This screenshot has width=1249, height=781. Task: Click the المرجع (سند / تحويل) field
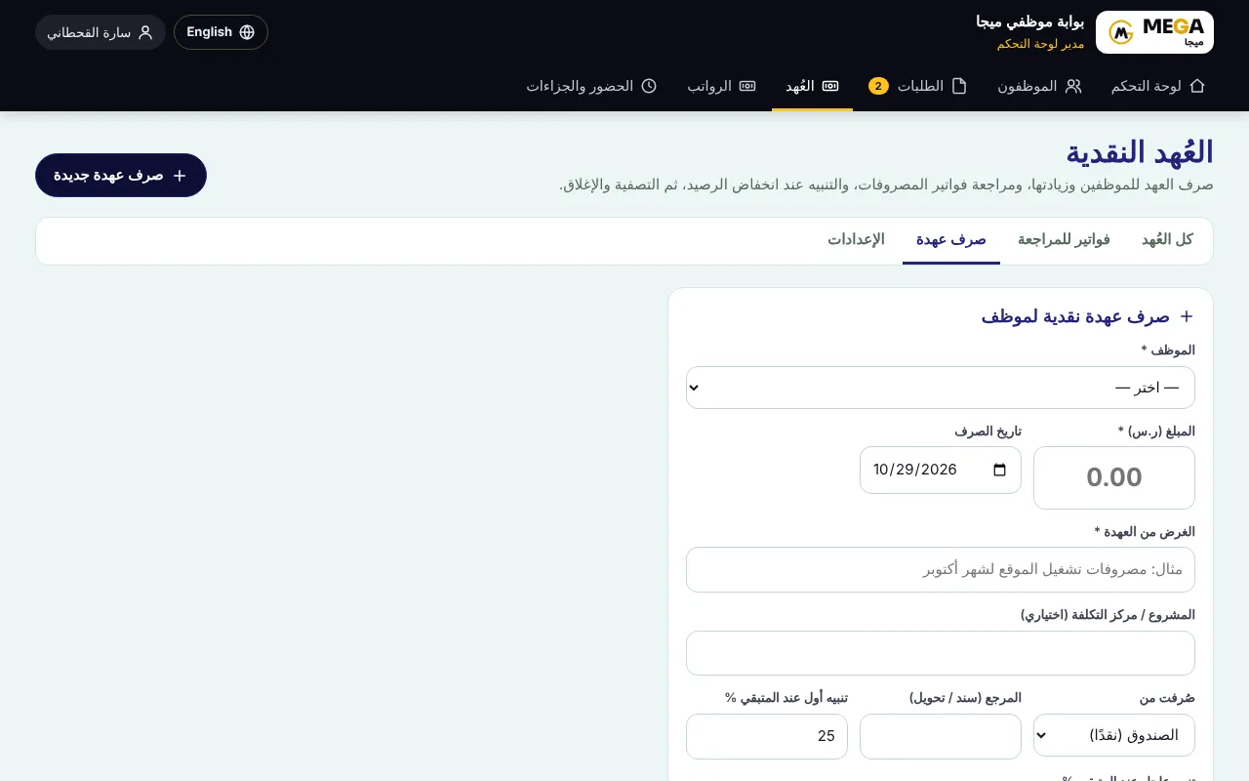click(941, 736)
